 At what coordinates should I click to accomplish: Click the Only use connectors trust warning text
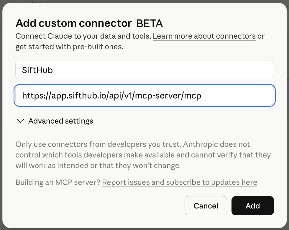point(143,155)
